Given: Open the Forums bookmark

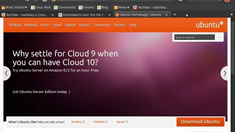Looking at the screenshot, I should click(x=86, y=7).
